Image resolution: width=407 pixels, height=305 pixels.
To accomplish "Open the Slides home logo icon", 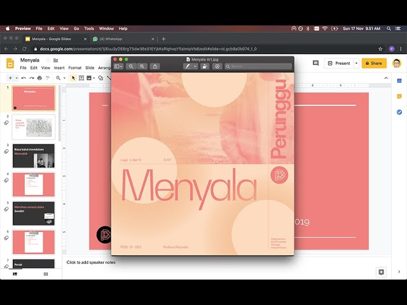I will pos(10,64).
